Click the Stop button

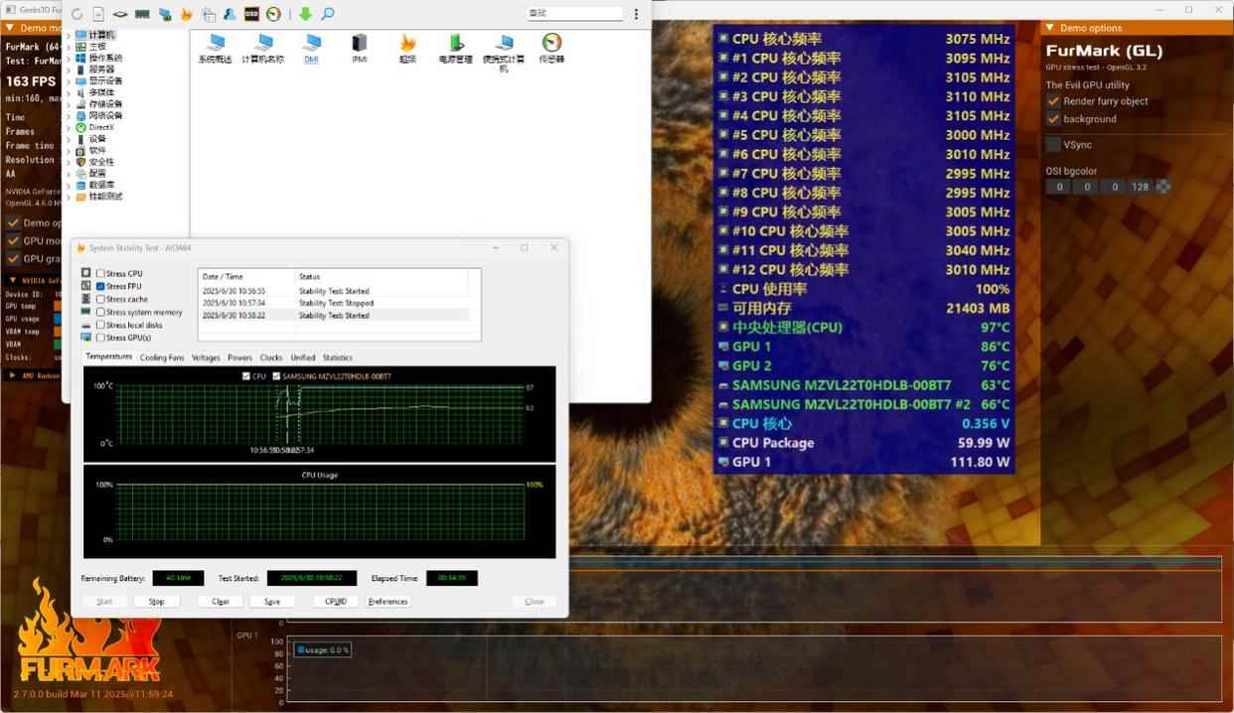(x=157, y=601)
